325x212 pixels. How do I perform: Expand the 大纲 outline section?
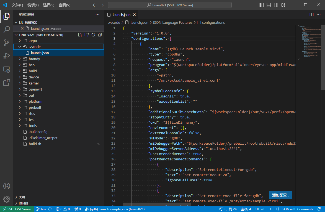21,197
